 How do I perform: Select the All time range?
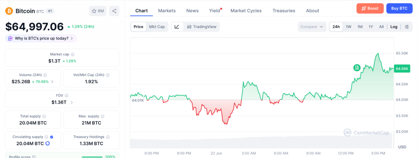coord(381,27)
